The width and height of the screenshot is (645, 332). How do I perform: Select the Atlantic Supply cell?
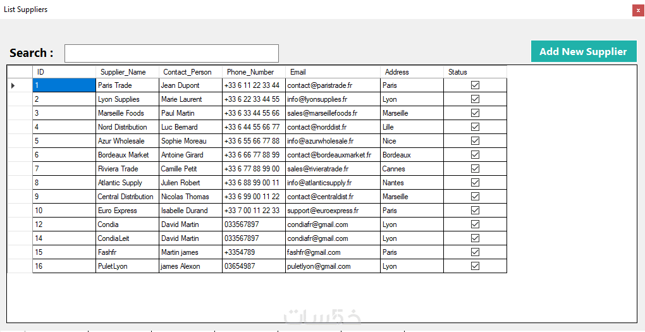click(128, 183)
